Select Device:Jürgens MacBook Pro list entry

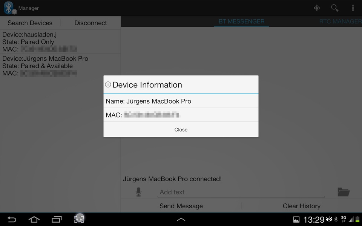click(60, 66)
